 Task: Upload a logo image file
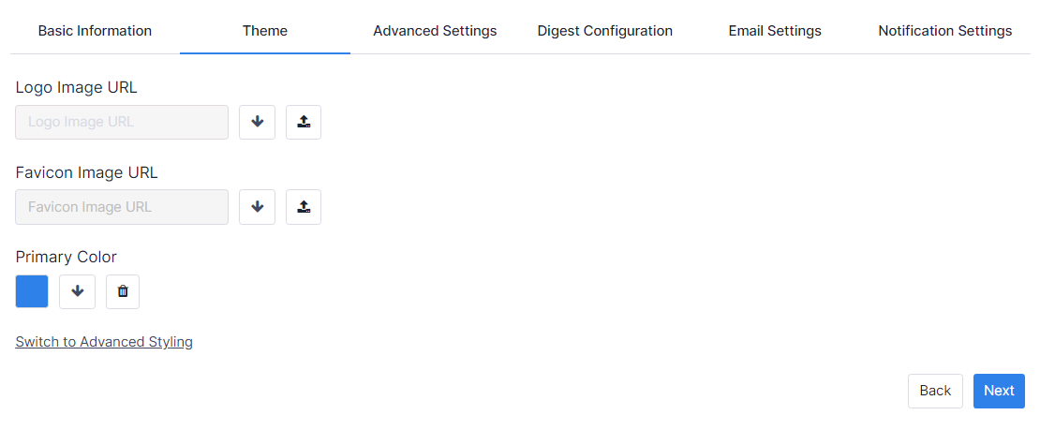[x=304, y=122]
